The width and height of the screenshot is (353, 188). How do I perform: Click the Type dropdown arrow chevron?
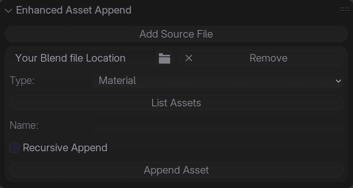[338, 81]
